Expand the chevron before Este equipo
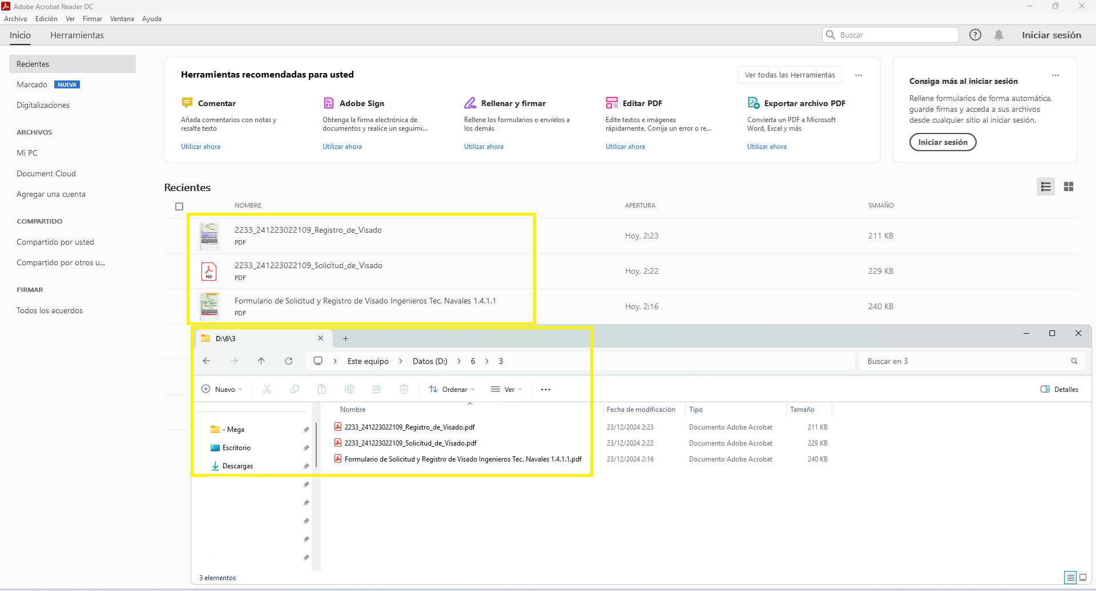Image resolution: width=1096 pixels, height=591 pixels. coord(335,361)
